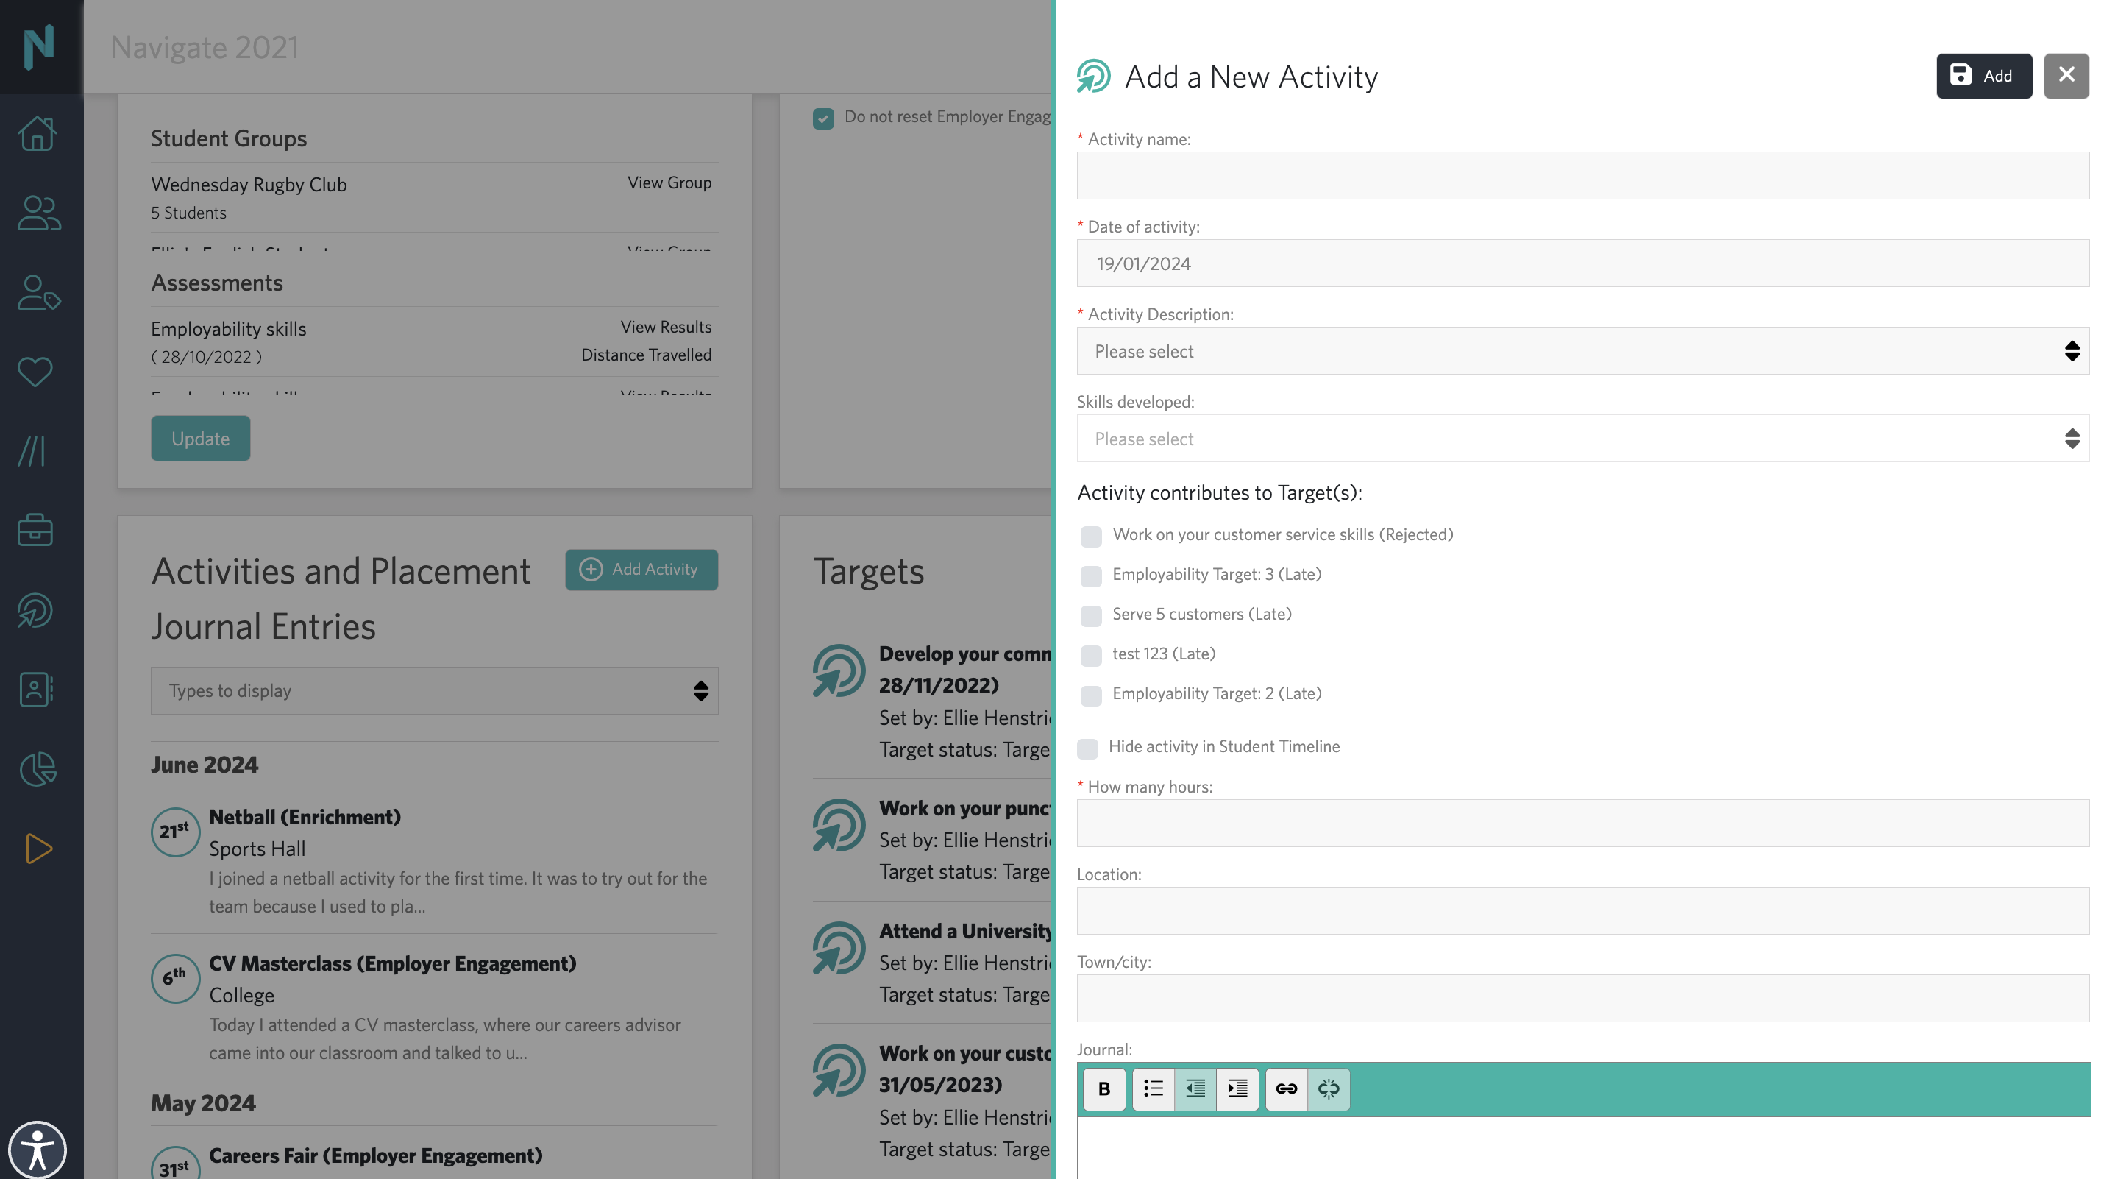Click the home icon in the sidebar
The height and width of the screenshot is (1179, 2104).
click(x=37, y=133)
